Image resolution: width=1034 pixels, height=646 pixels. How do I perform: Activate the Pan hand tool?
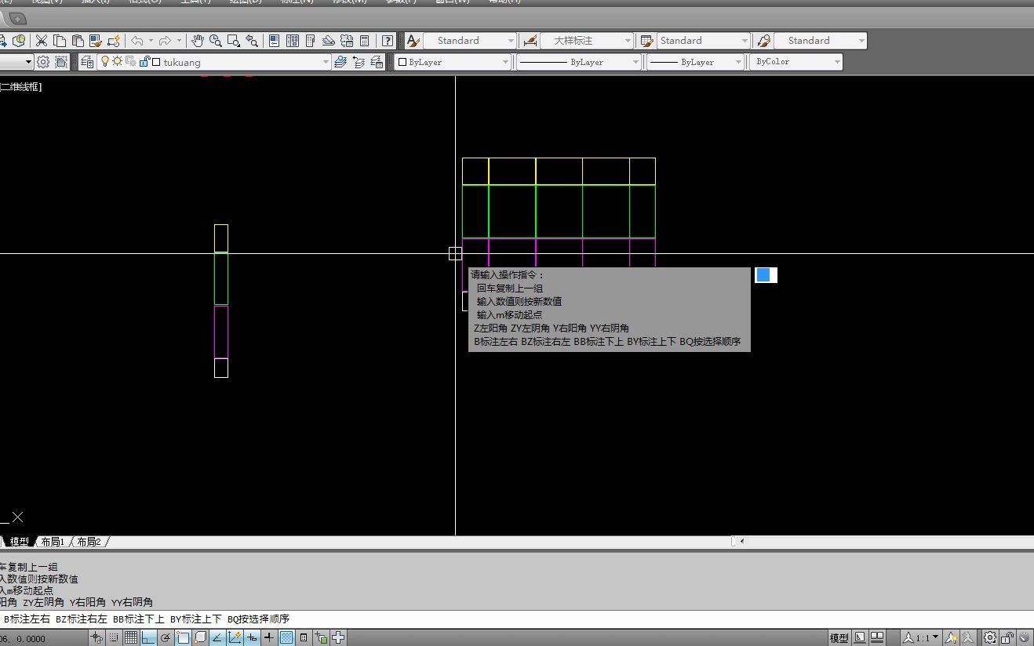[x=198, y=41]
